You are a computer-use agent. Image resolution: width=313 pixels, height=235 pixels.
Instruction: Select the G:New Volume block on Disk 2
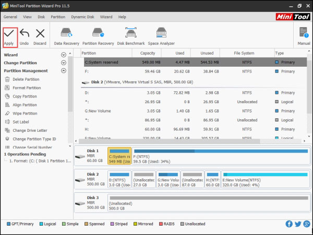point(168,179)
